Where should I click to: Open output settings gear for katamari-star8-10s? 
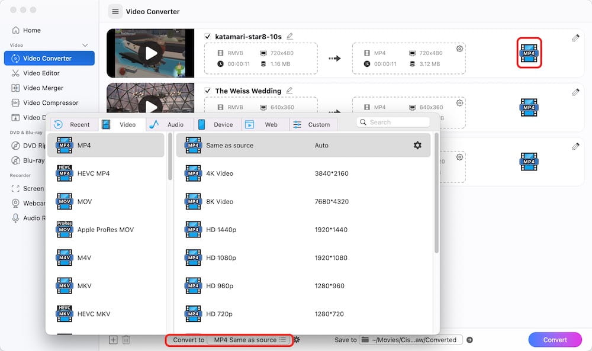pyautogui.click(x=459, y=49)
